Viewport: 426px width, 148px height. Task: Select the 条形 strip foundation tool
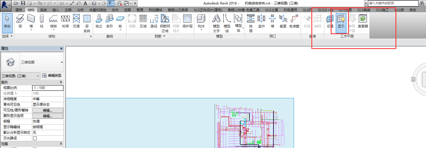point(110,22)
